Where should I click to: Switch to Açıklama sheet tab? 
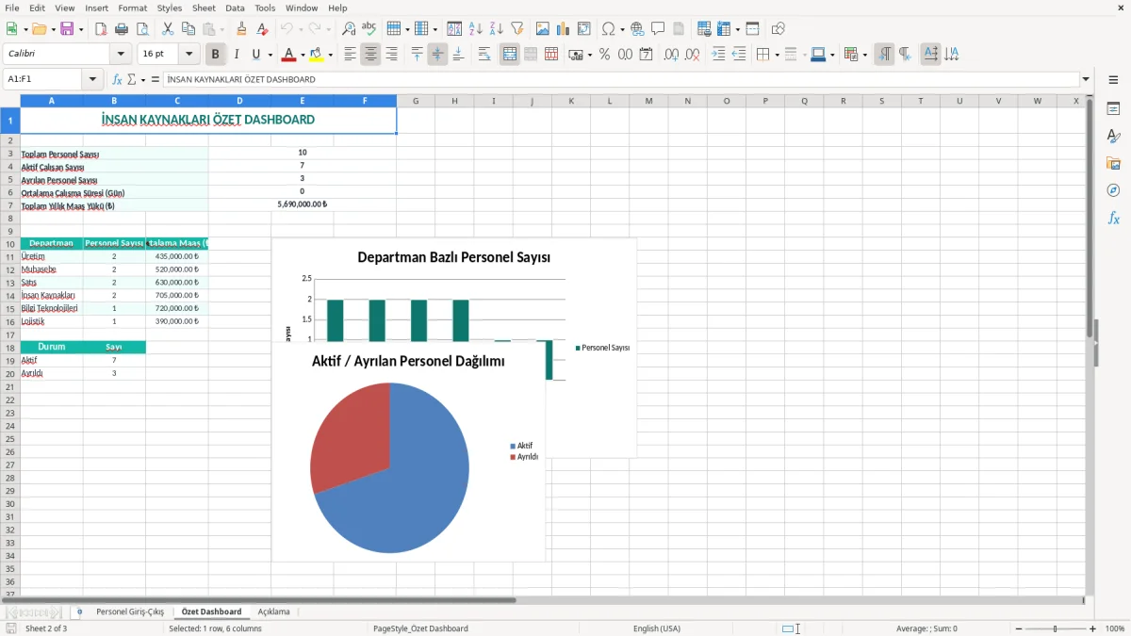pyautogui.click(x=274, y=612)
